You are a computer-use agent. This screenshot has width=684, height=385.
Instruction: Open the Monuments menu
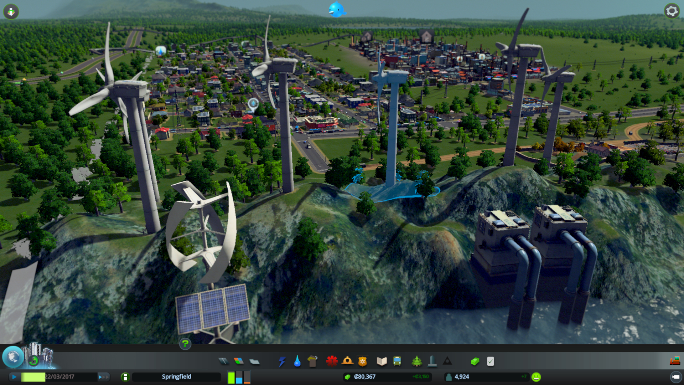(447, 361)
